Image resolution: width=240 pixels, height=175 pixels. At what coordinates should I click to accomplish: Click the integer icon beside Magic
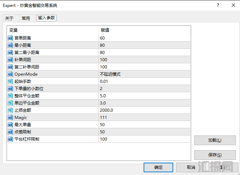tap(10, 118)
